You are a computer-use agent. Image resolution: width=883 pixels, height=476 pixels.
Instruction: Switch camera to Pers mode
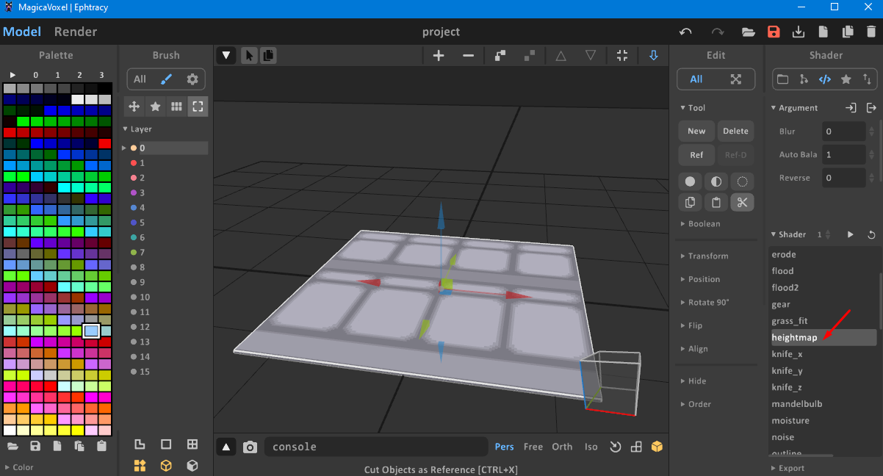[x=505, y=447]
